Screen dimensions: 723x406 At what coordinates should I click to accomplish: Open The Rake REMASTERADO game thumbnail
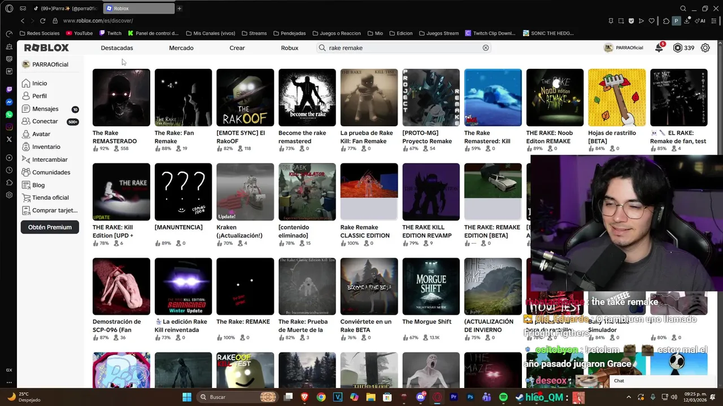click(x=121, y=98)
